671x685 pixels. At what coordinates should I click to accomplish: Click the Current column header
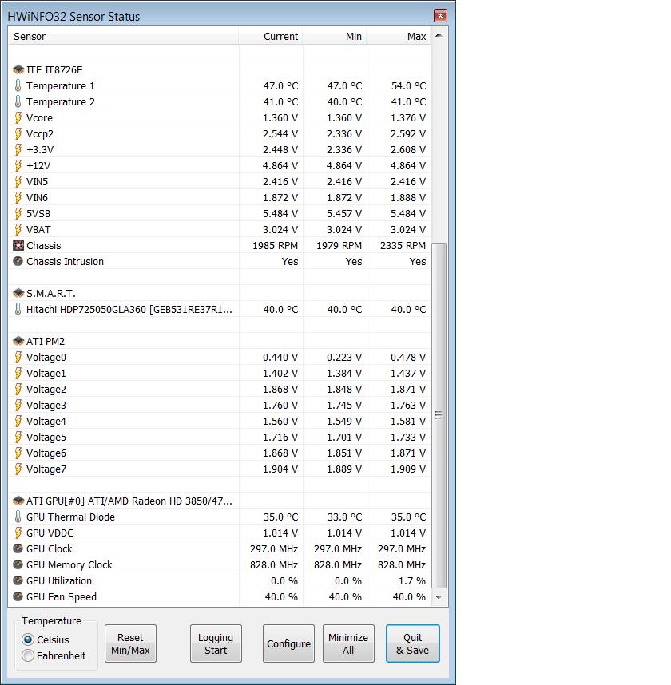point(271,36)
